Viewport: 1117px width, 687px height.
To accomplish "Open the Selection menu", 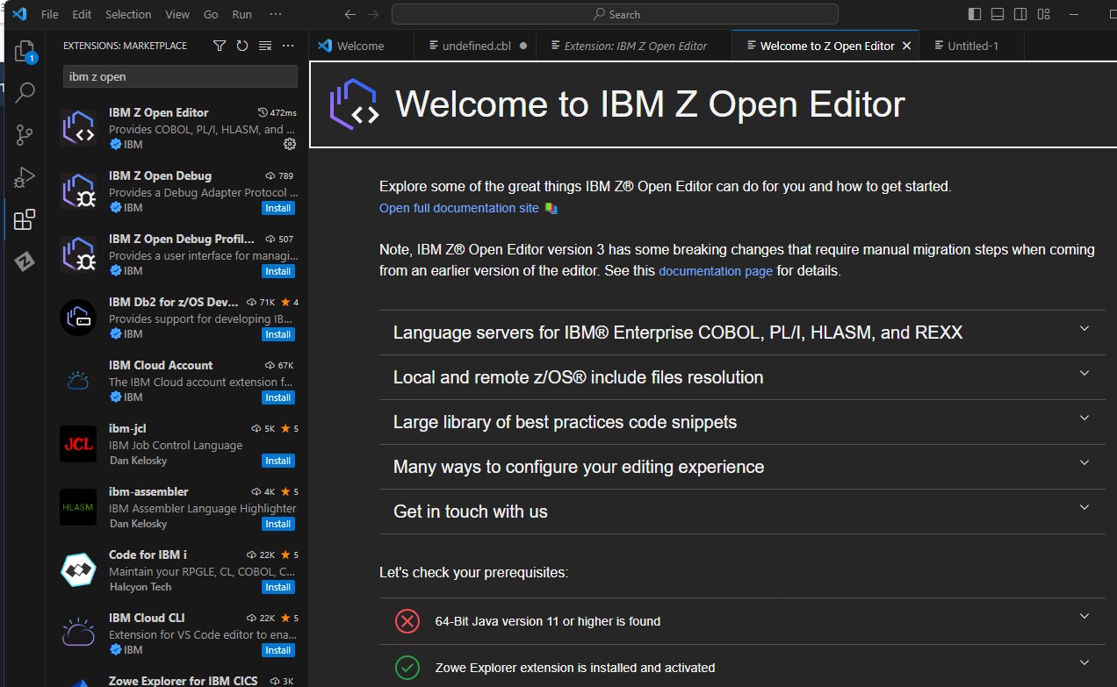I will click(128, 14).
